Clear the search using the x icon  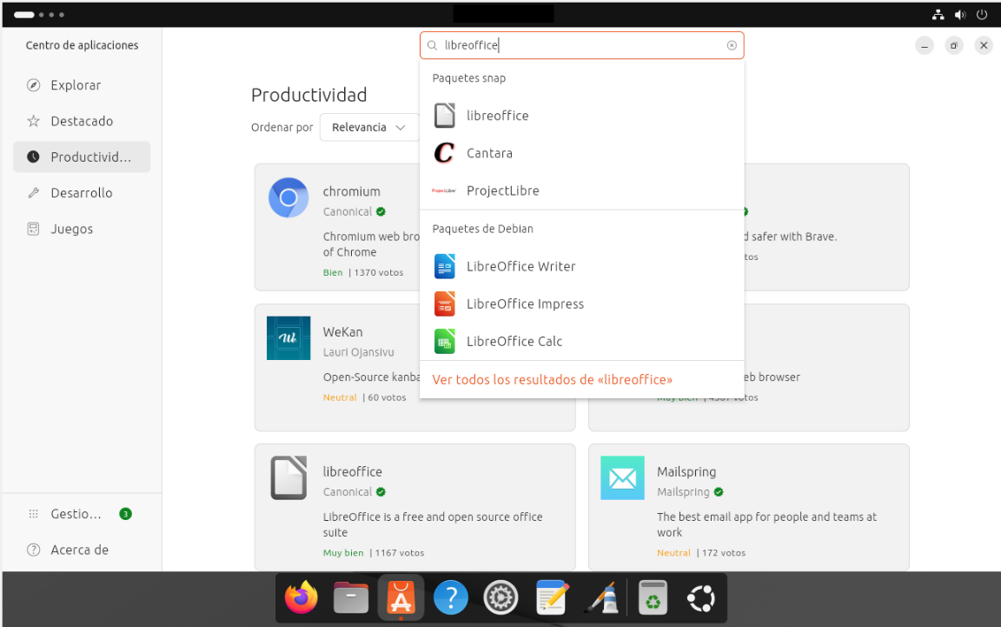click(x=732, y=45)
